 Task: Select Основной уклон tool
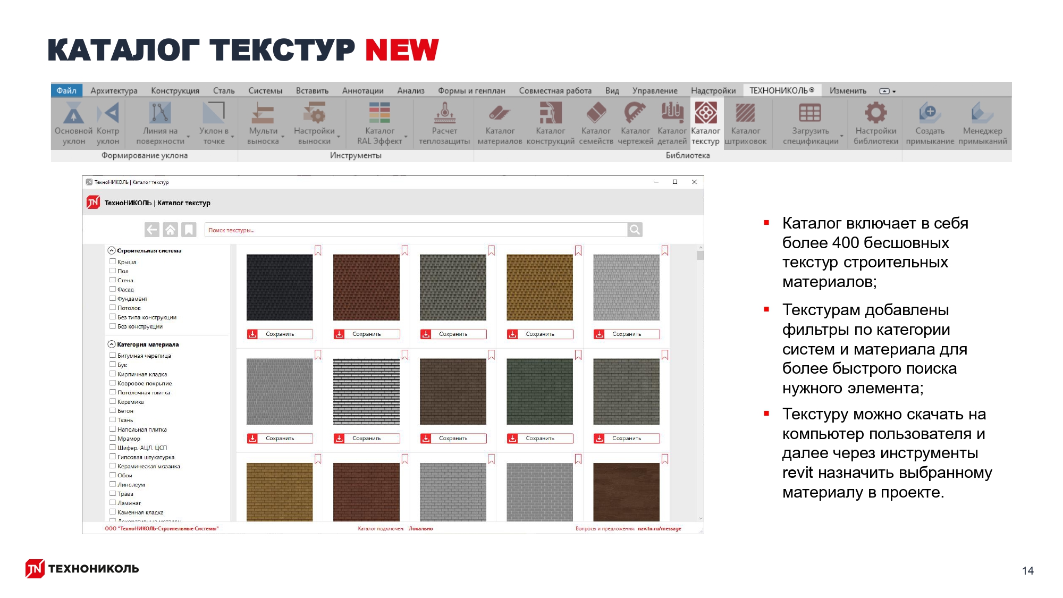pyautogui.click(x=73, y=124)
